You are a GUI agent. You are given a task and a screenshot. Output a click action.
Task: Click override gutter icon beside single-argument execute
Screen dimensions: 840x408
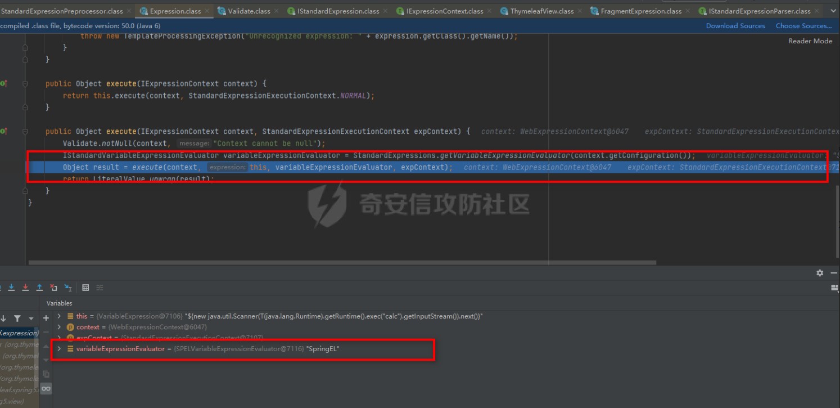point(3,83)
